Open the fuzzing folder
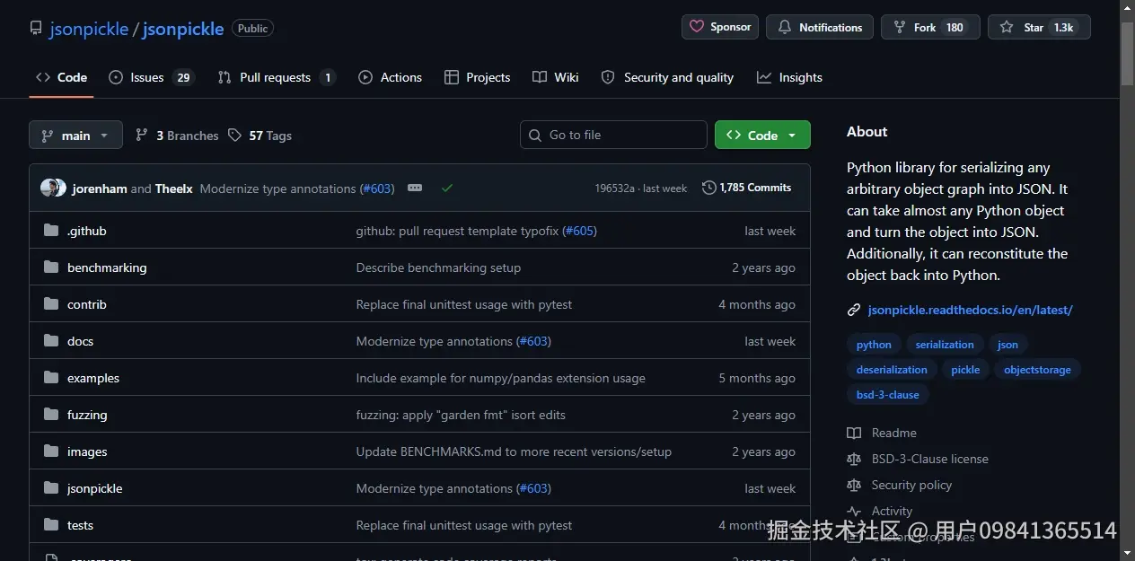Screen dimensions: 1135x561 coord(87,415)
